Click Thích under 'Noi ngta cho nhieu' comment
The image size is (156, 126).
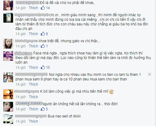tap(34, 84)
